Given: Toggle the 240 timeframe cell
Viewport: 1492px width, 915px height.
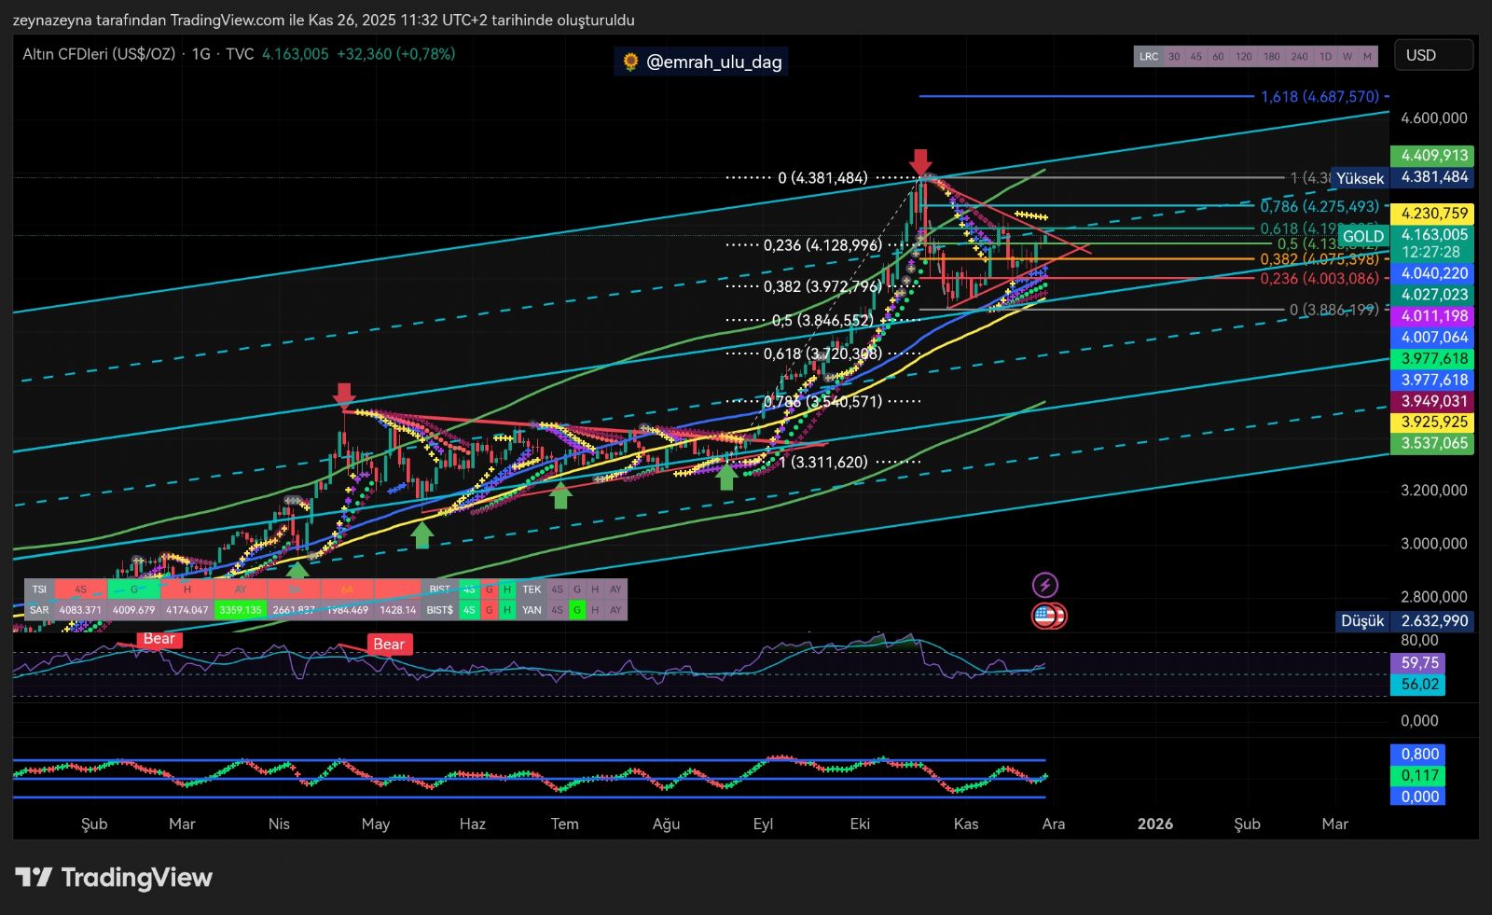Looking at the screenshot, I should pyautogui.click(x=1299, y=57).
